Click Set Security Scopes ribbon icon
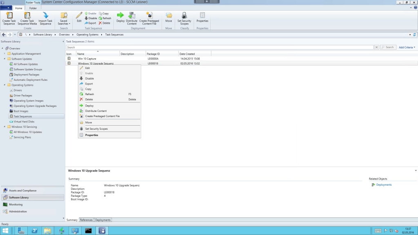The width and height of the screenshot is (418, 235). pyautogui.click(x=184, y=18)
